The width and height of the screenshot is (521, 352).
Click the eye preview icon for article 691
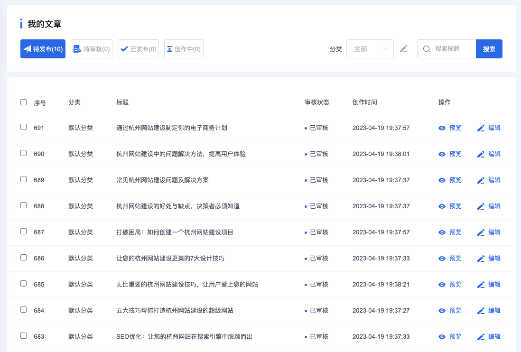pos(442,128)
